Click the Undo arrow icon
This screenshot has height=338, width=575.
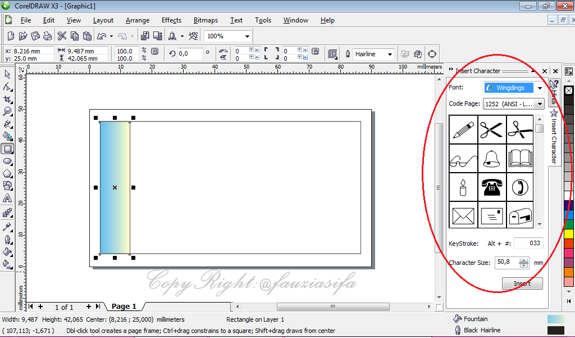coord(102,35)
